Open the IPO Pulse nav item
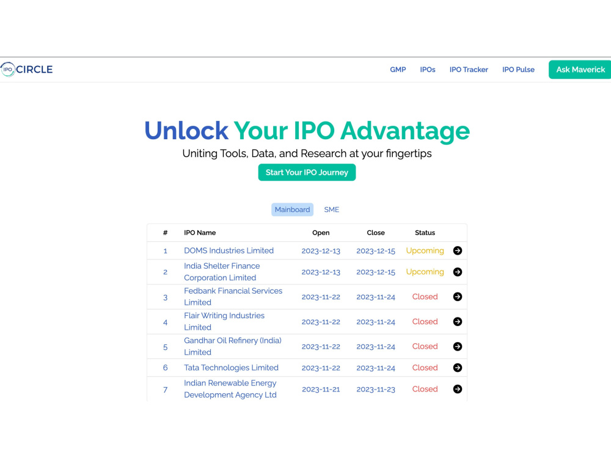This screenshot has height=458, width=611. pyautogui.click(x=518, y=70)
